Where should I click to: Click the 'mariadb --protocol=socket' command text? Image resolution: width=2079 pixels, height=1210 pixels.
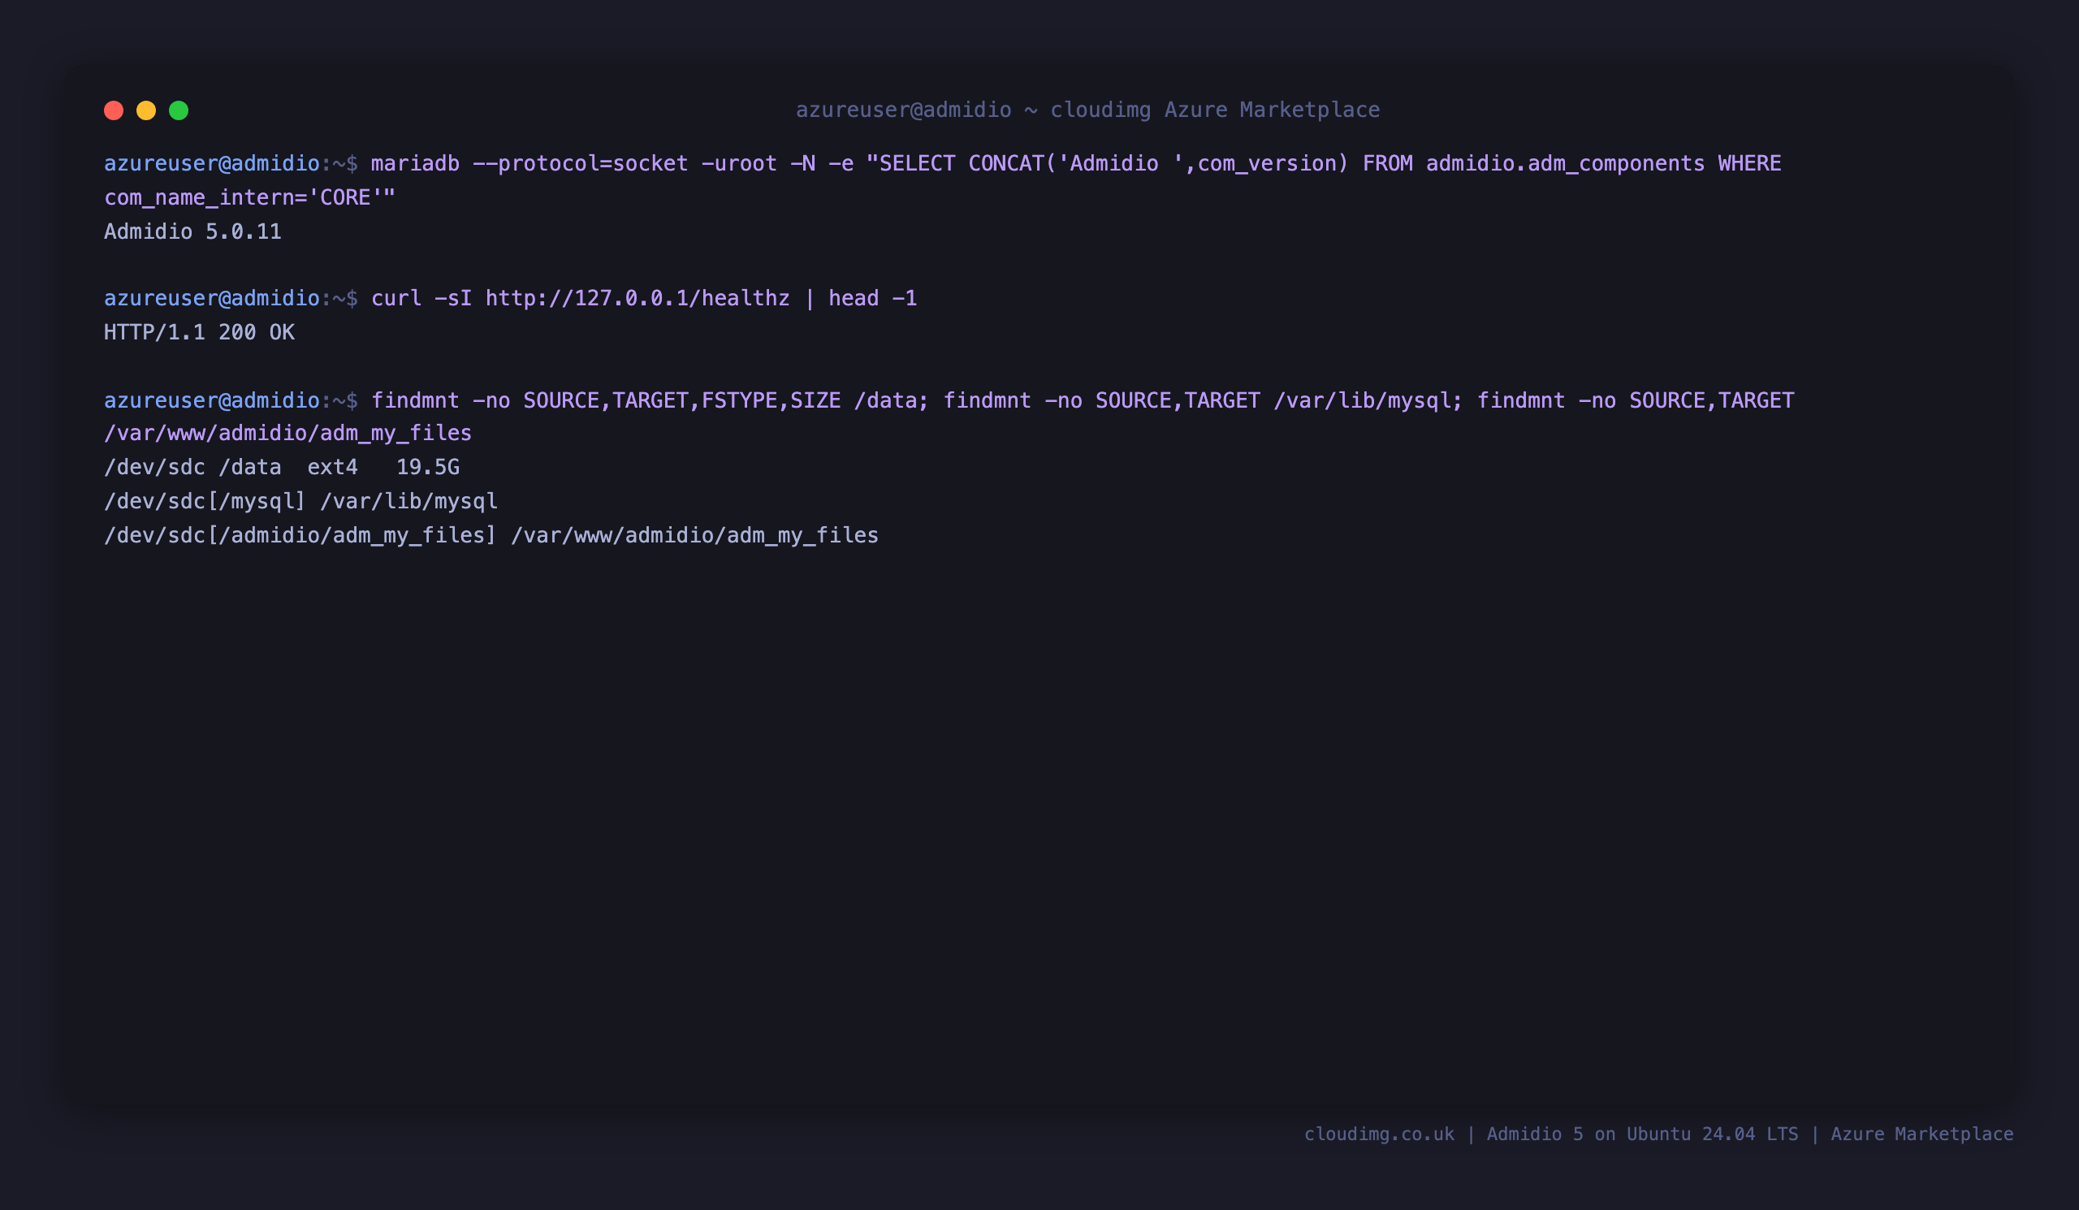click(x=529, y=163)
